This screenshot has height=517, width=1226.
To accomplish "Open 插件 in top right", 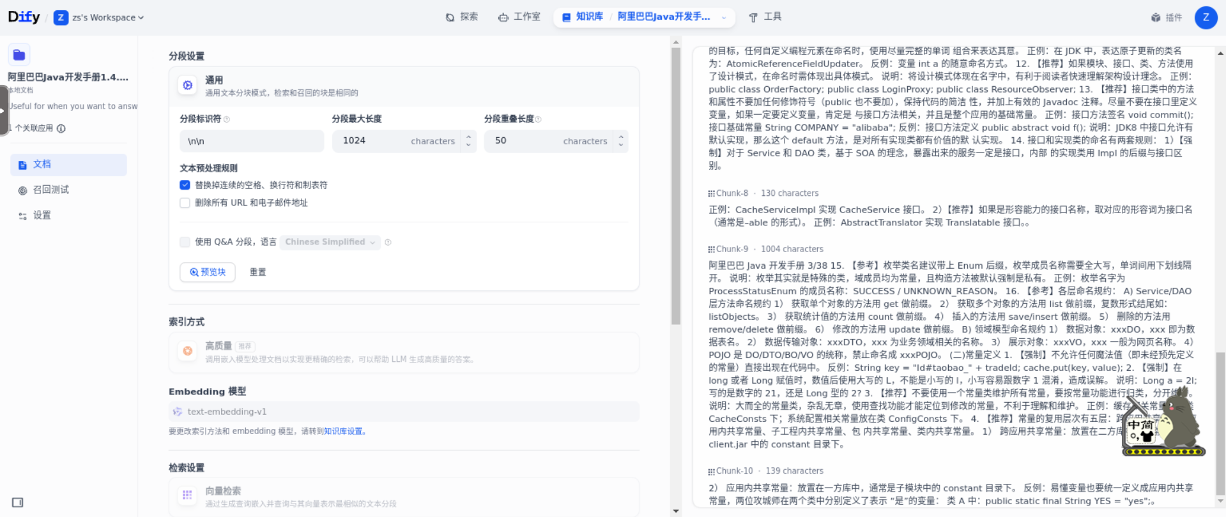I will coord(1167,18).
